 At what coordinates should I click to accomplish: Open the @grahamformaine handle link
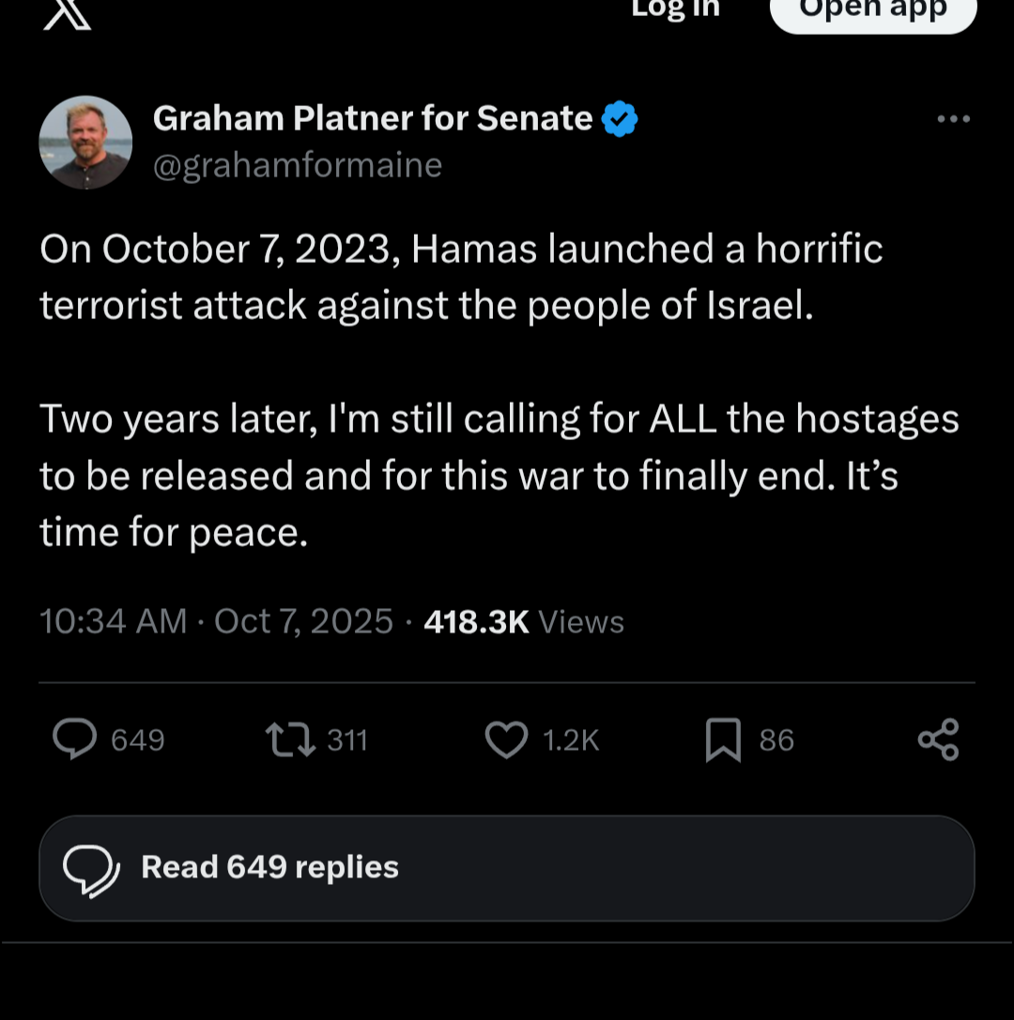coord(297,165)
